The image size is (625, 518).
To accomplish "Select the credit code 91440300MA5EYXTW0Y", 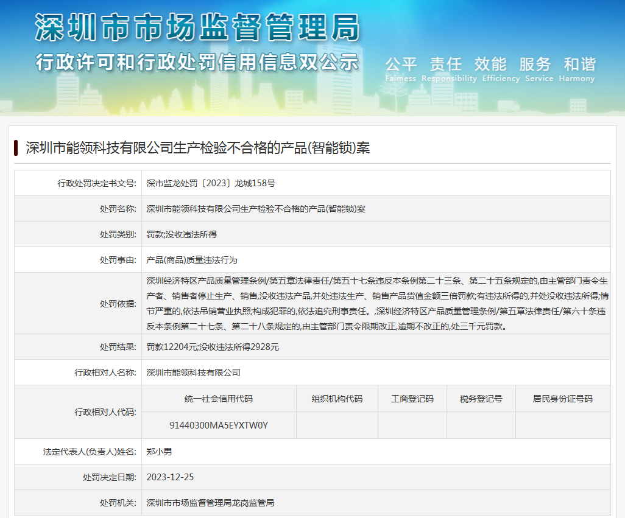I will [x=219, y=425].
